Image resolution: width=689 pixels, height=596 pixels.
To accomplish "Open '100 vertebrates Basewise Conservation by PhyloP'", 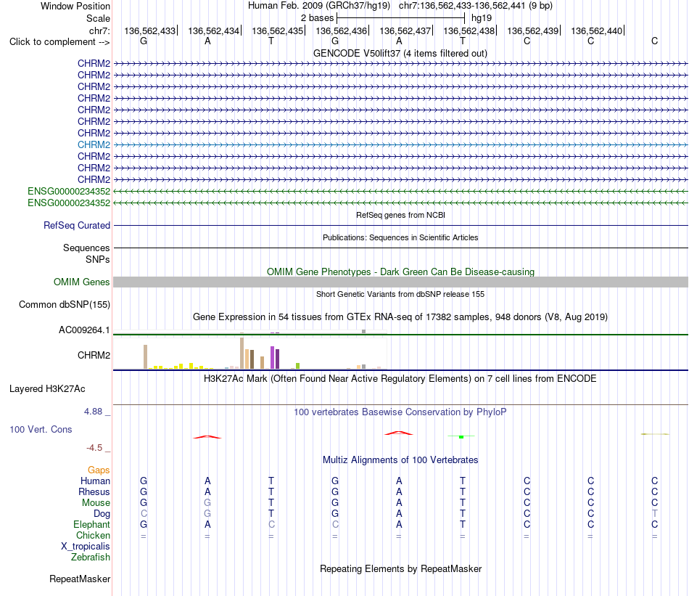I will [x=400, y=412].
